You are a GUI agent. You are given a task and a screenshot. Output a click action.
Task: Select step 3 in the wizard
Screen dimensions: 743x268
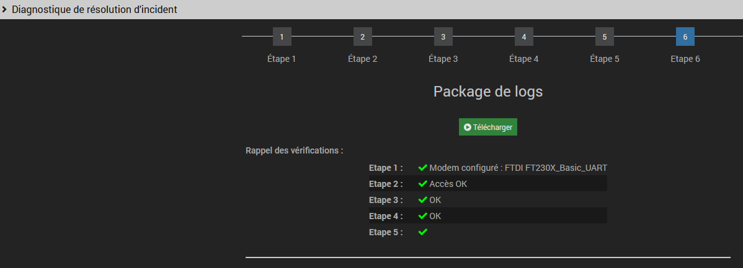tap(443, 37)
